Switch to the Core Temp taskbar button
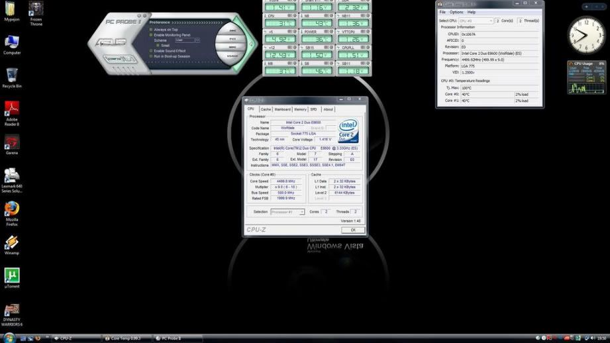 (x=127, y=338)
